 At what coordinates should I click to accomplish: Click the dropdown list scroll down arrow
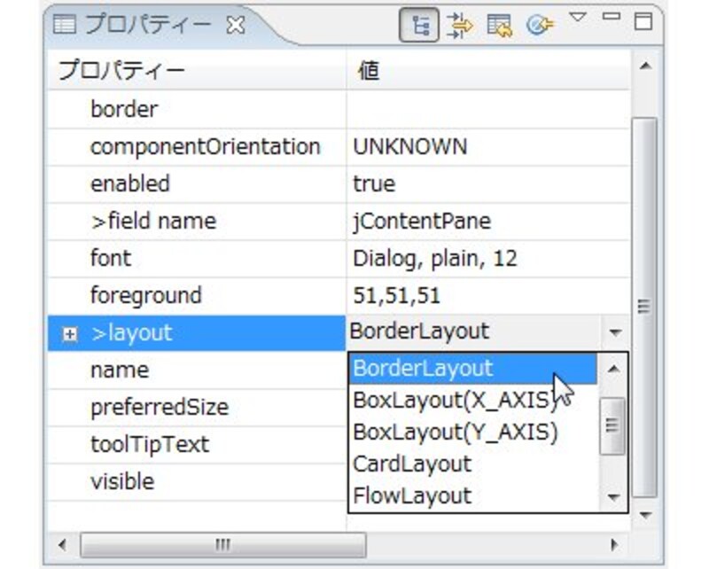(x=612, y=498)
